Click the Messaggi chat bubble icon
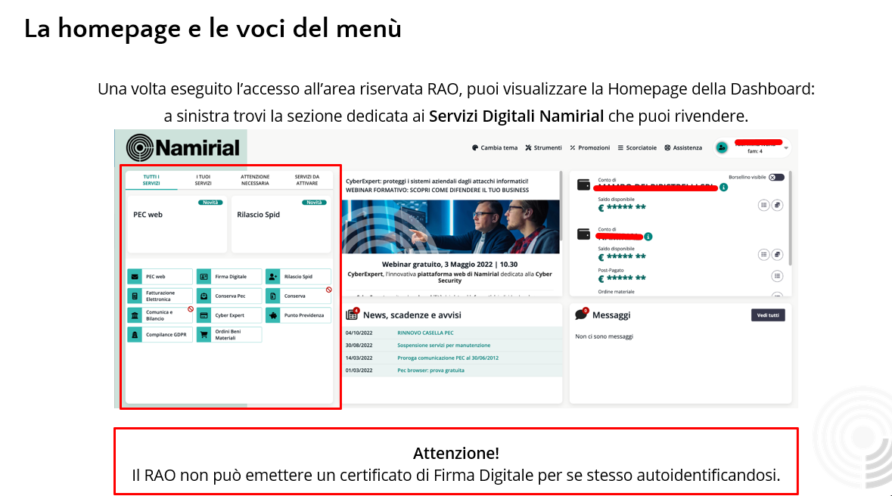The height and width of the screenshot is (496, 892). coord(581,314)
